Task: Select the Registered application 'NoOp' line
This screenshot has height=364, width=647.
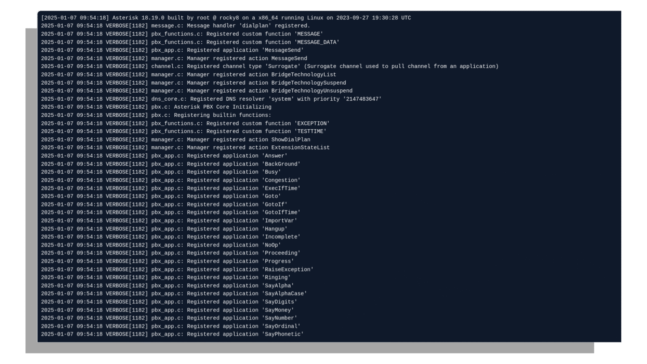Action: (x=161, y=245)
